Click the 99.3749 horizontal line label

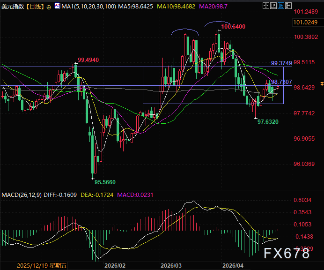[281, 63]
